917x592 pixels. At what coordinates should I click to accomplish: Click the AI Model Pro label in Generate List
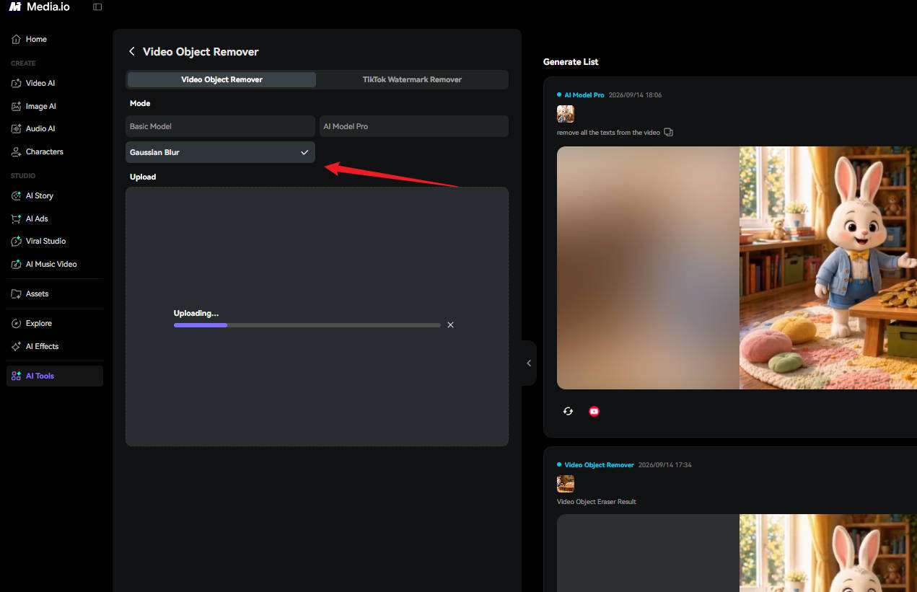[584, 95]
